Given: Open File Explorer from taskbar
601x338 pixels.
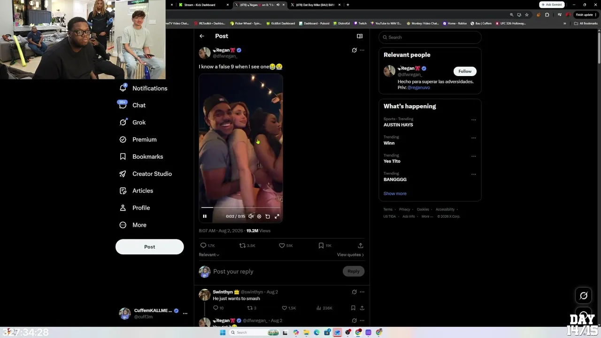Looking at the screenshot, I should click(x=306, y=332).
